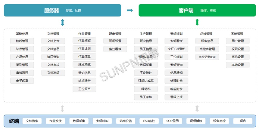Open the 稼动率 item
The image size is (259, 129).
pos(146,89)
